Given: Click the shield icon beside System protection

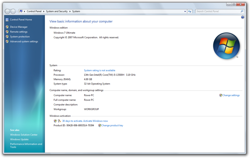Looking at the screenshot, I should click(x=7, y=37).
